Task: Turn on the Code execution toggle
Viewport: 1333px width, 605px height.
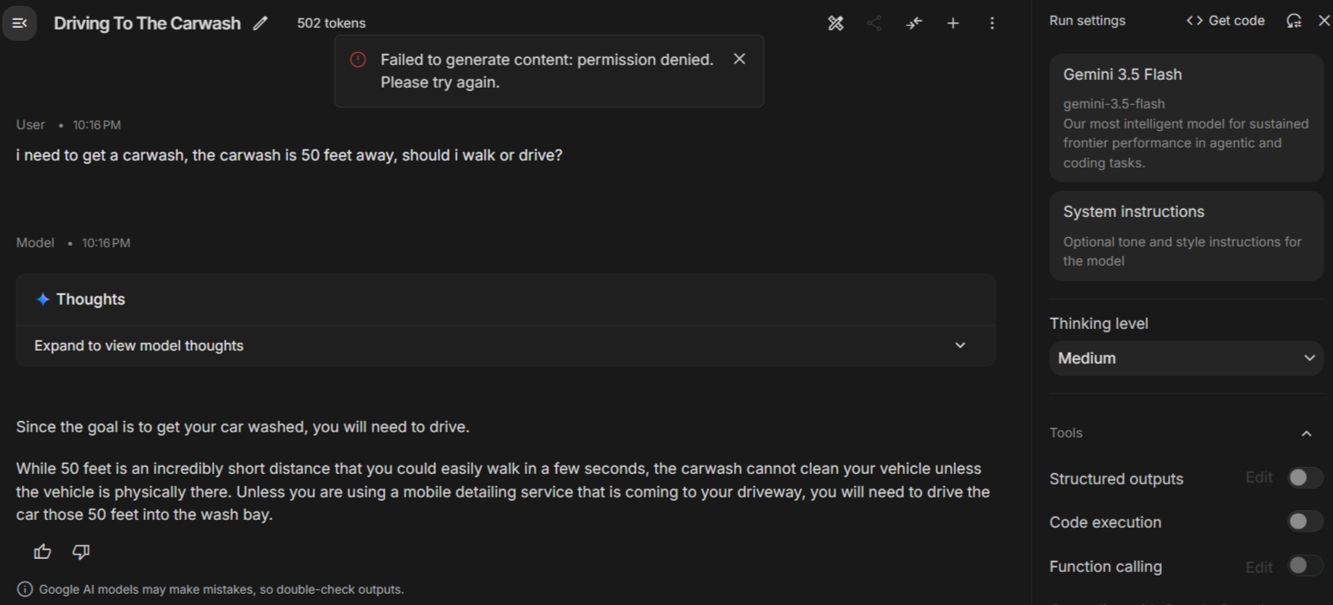Action: click(x=1304, y=522)
